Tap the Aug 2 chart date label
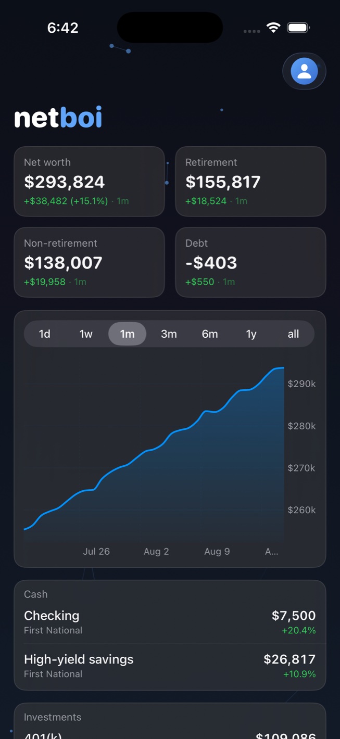This screenshot has width=340, height=739. point(156,552)
